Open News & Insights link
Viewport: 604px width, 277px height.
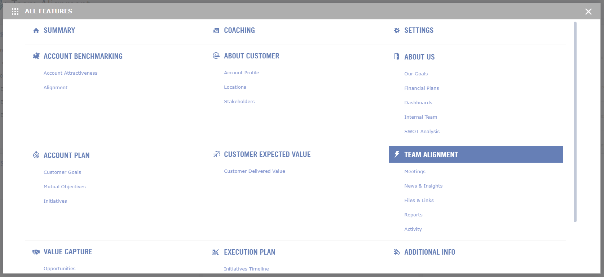point(423,186)
